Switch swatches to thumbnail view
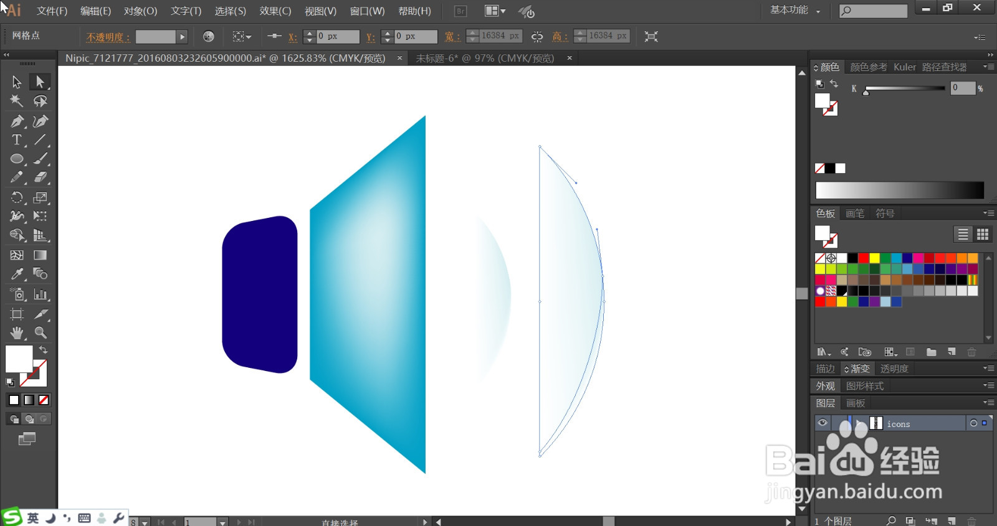Viewport: 997px width, 526px height. coord(983,234)
